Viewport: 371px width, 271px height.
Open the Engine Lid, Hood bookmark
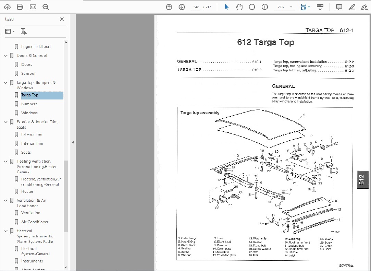tap(36, 46)
